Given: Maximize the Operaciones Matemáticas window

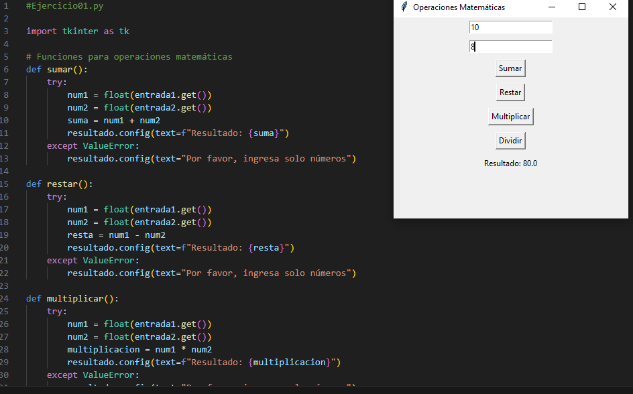Looking at the screenshot, I should [582, 7].
